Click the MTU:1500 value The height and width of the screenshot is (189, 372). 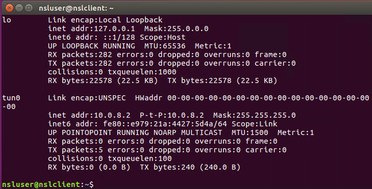(x=250, y=132)
